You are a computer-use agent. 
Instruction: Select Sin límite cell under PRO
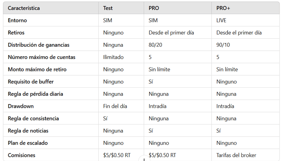(x=159, y=69)
